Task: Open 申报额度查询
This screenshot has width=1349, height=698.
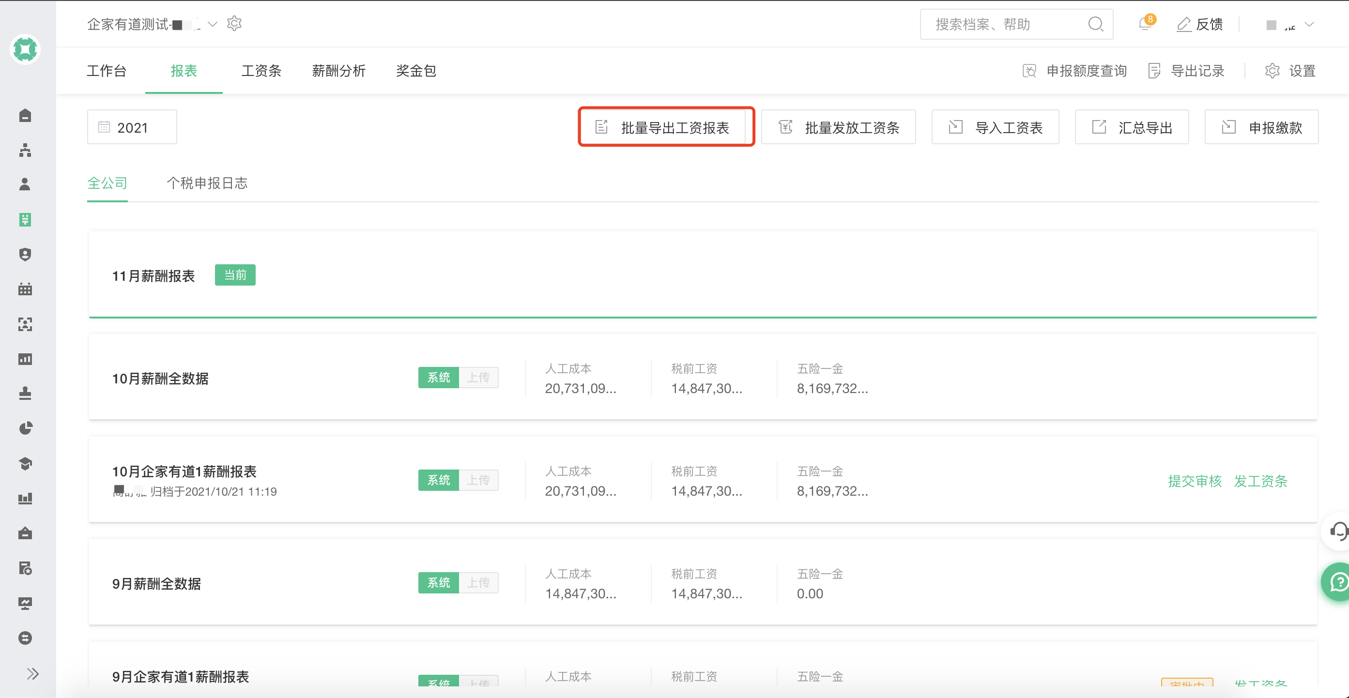Action: [x=1074, y=71]
